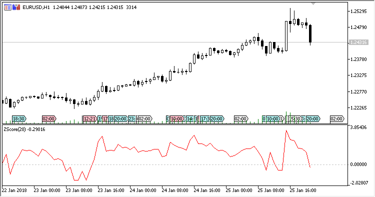Click the 23 Jan 00:00 time label

(x=47, y=190)
